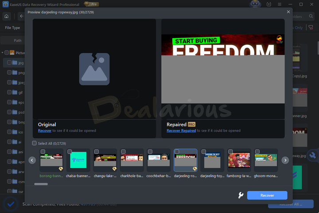Click the main window vertical scrollbar
This screenshot has height=213, width=319.
(x=318, y=48)
